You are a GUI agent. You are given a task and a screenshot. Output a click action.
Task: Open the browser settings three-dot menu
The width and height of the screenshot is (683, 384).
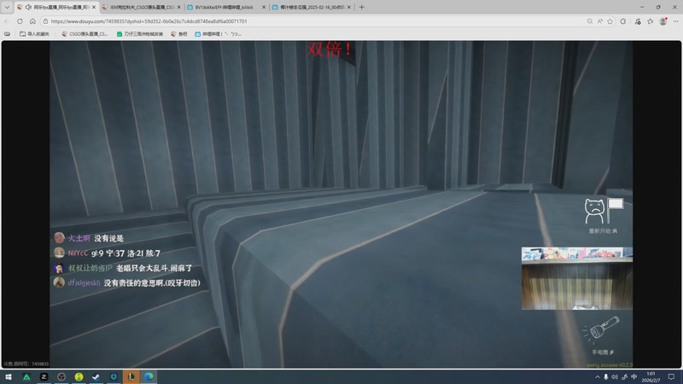pyautogui.click(x=675, y=20)
